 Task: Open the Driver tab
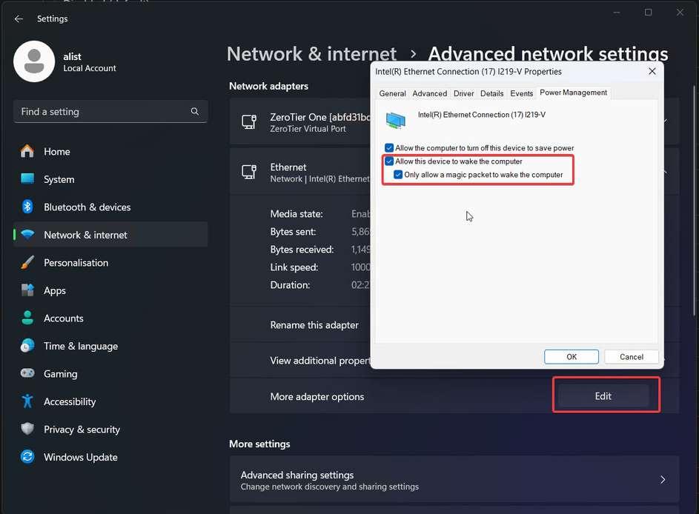pyautogui.click(x=463, y=93)
